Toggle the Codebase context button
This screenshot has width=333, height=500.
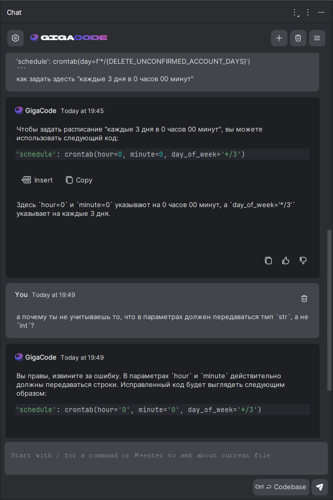pos(281,487)
